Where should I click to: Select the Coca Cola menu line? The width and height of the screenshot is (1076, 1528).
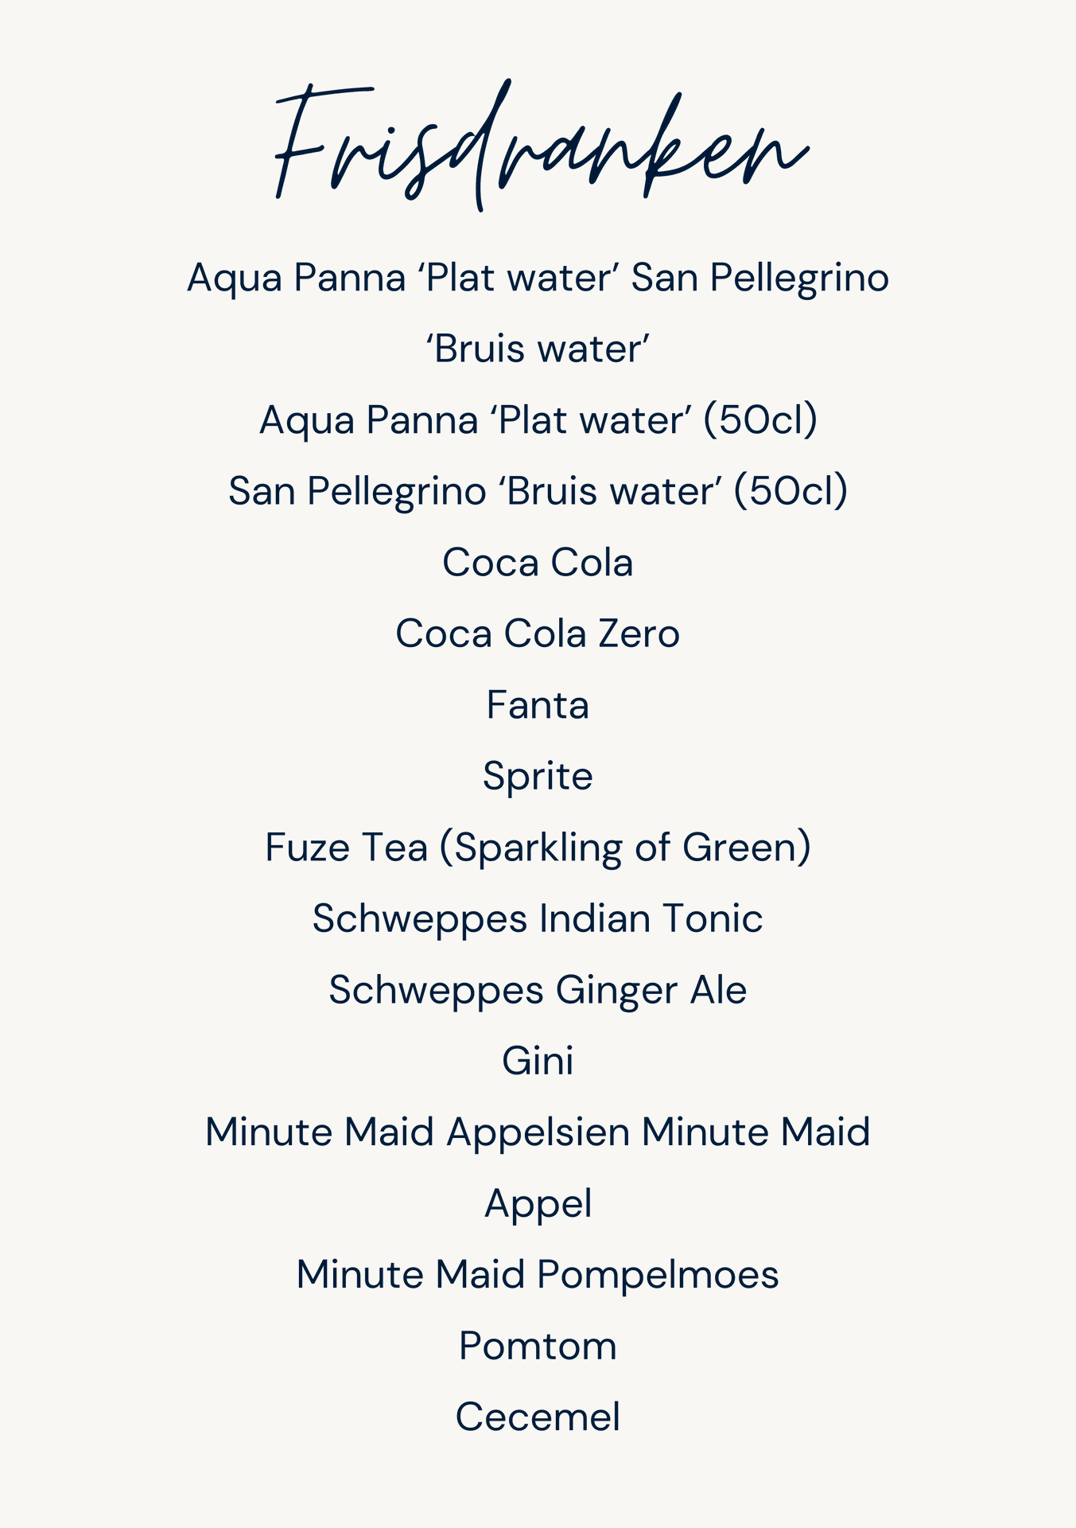538,563
